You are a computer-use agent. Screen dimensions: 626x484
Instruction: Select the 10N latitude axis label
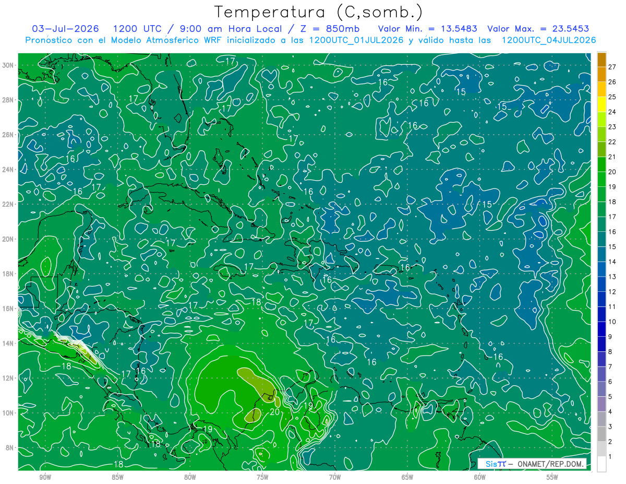pos(9,412)
